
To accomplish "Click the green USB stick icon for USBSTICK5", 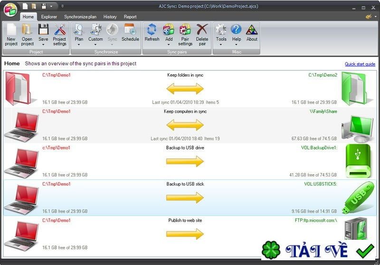I will pyautogui.click(x=358, y=197).
